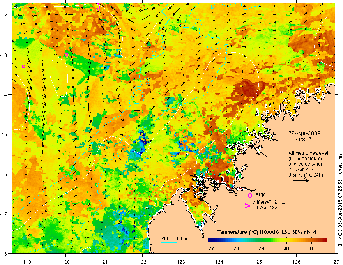Click the longitude axis label '127'
This screenshot has width=343, height=265.
pyautogui.click(x=335, y=262)
